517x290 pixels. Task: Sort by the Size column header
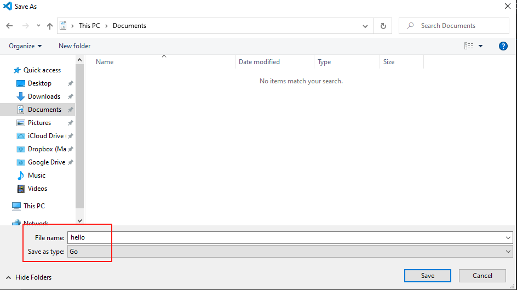(x=389, y=62)
